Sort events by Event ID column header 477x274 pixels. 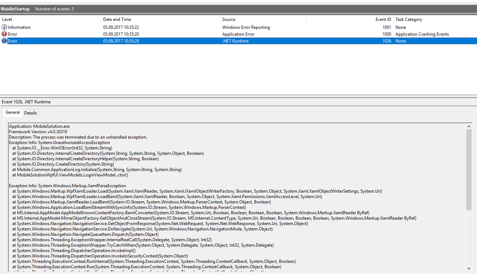click(x=382, y=19)
